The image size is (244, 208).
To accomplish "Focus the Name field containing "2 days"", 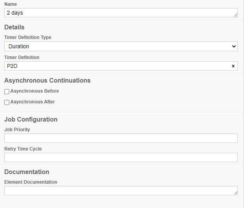I will click(116, 13).
